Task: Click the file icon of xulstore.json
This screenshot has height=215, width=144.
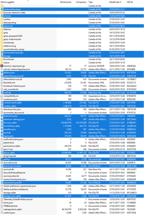Action: [x=2, y=213]
